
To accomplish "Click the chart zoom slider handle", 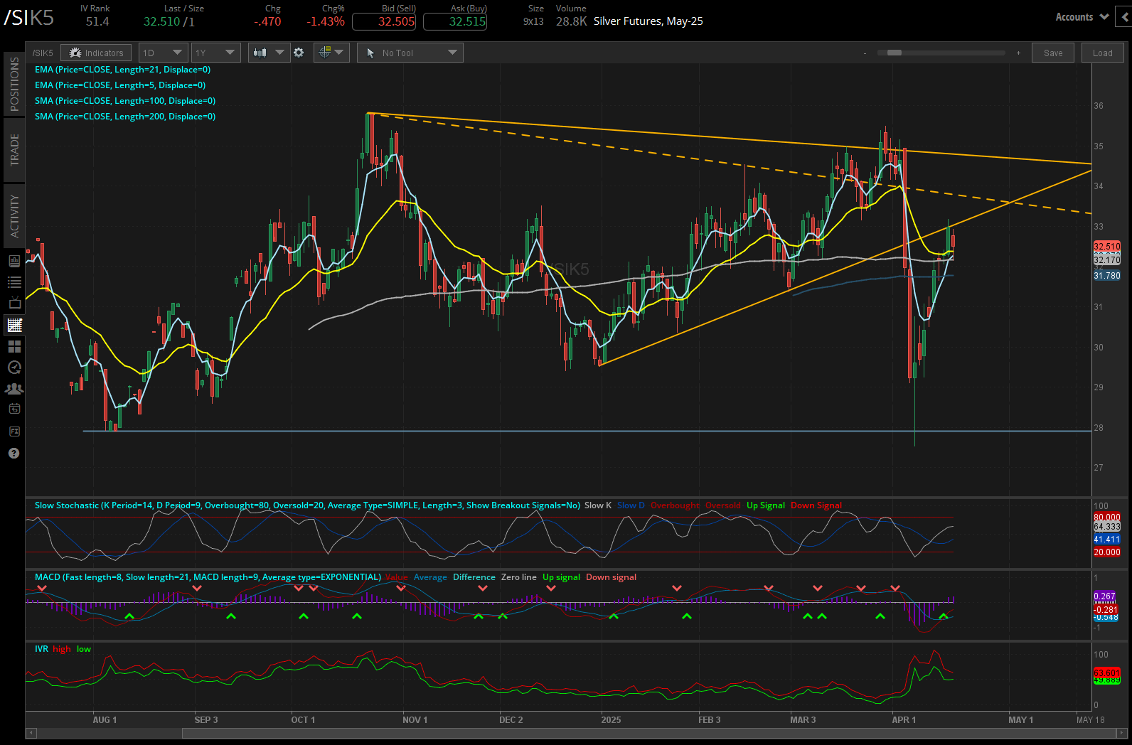I will tap(895, 53).
